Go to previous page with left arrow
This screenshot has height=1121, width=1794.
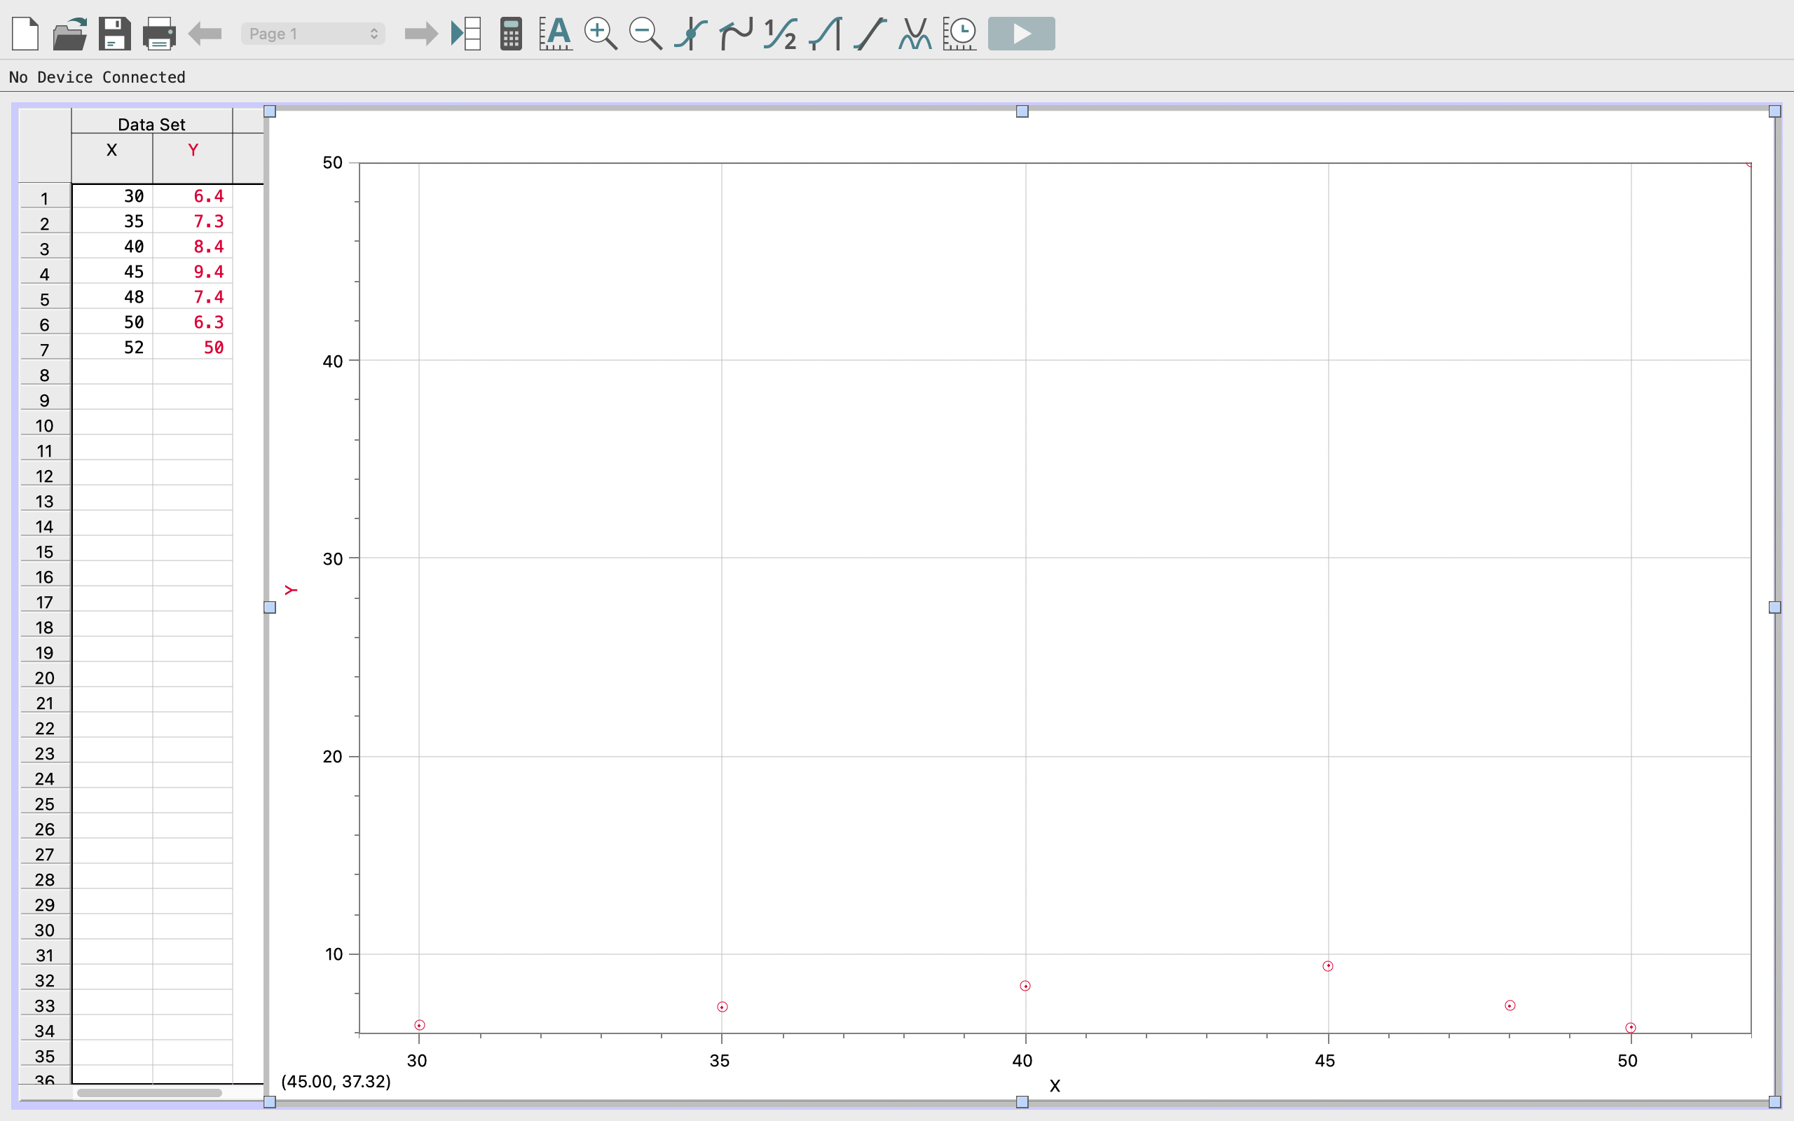tap(205, 34)
